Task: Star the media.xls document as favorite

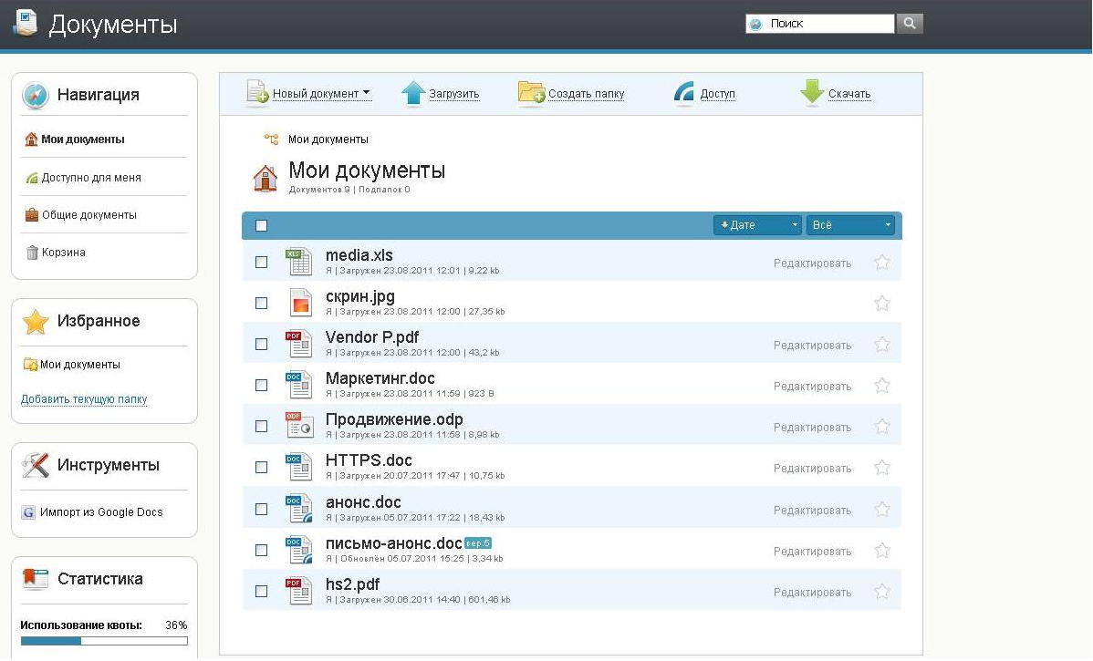Action: [x=881, y=263]
